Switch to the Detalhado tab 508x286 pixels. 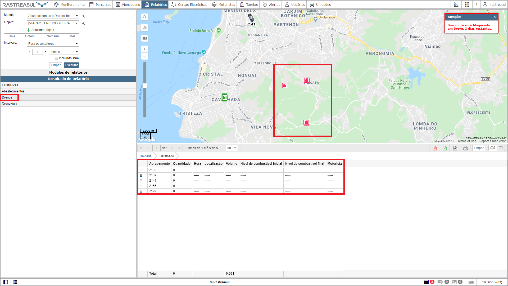(x=167, y=156)
